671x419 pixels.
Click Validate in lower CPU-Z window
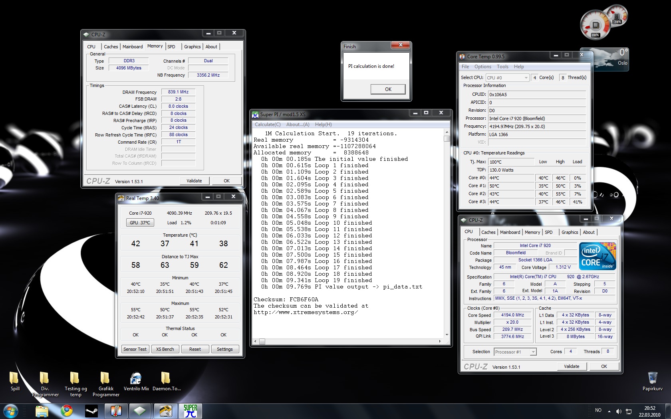click(572, 366)
